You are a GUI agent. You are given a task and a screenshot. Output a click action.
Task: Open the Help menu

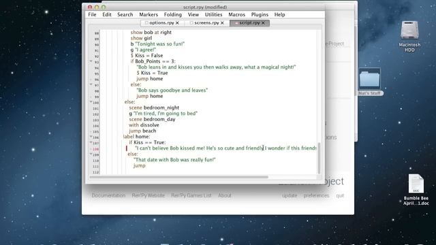tap(279, 14)
